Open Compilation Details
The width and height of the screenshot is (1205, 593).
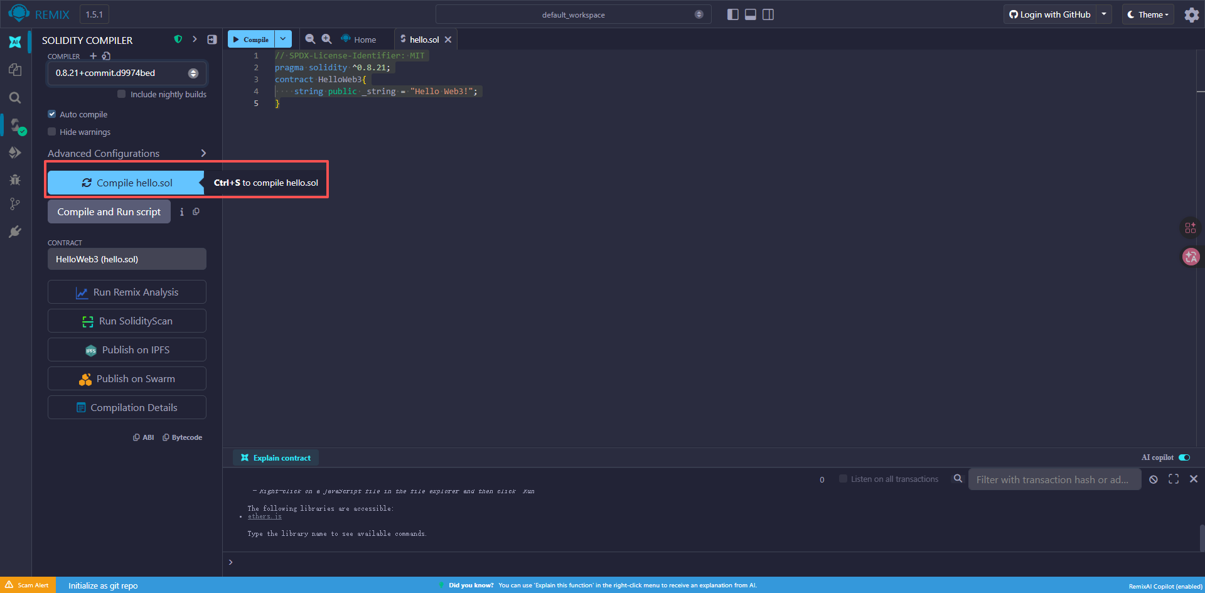[x=127, y=407]
